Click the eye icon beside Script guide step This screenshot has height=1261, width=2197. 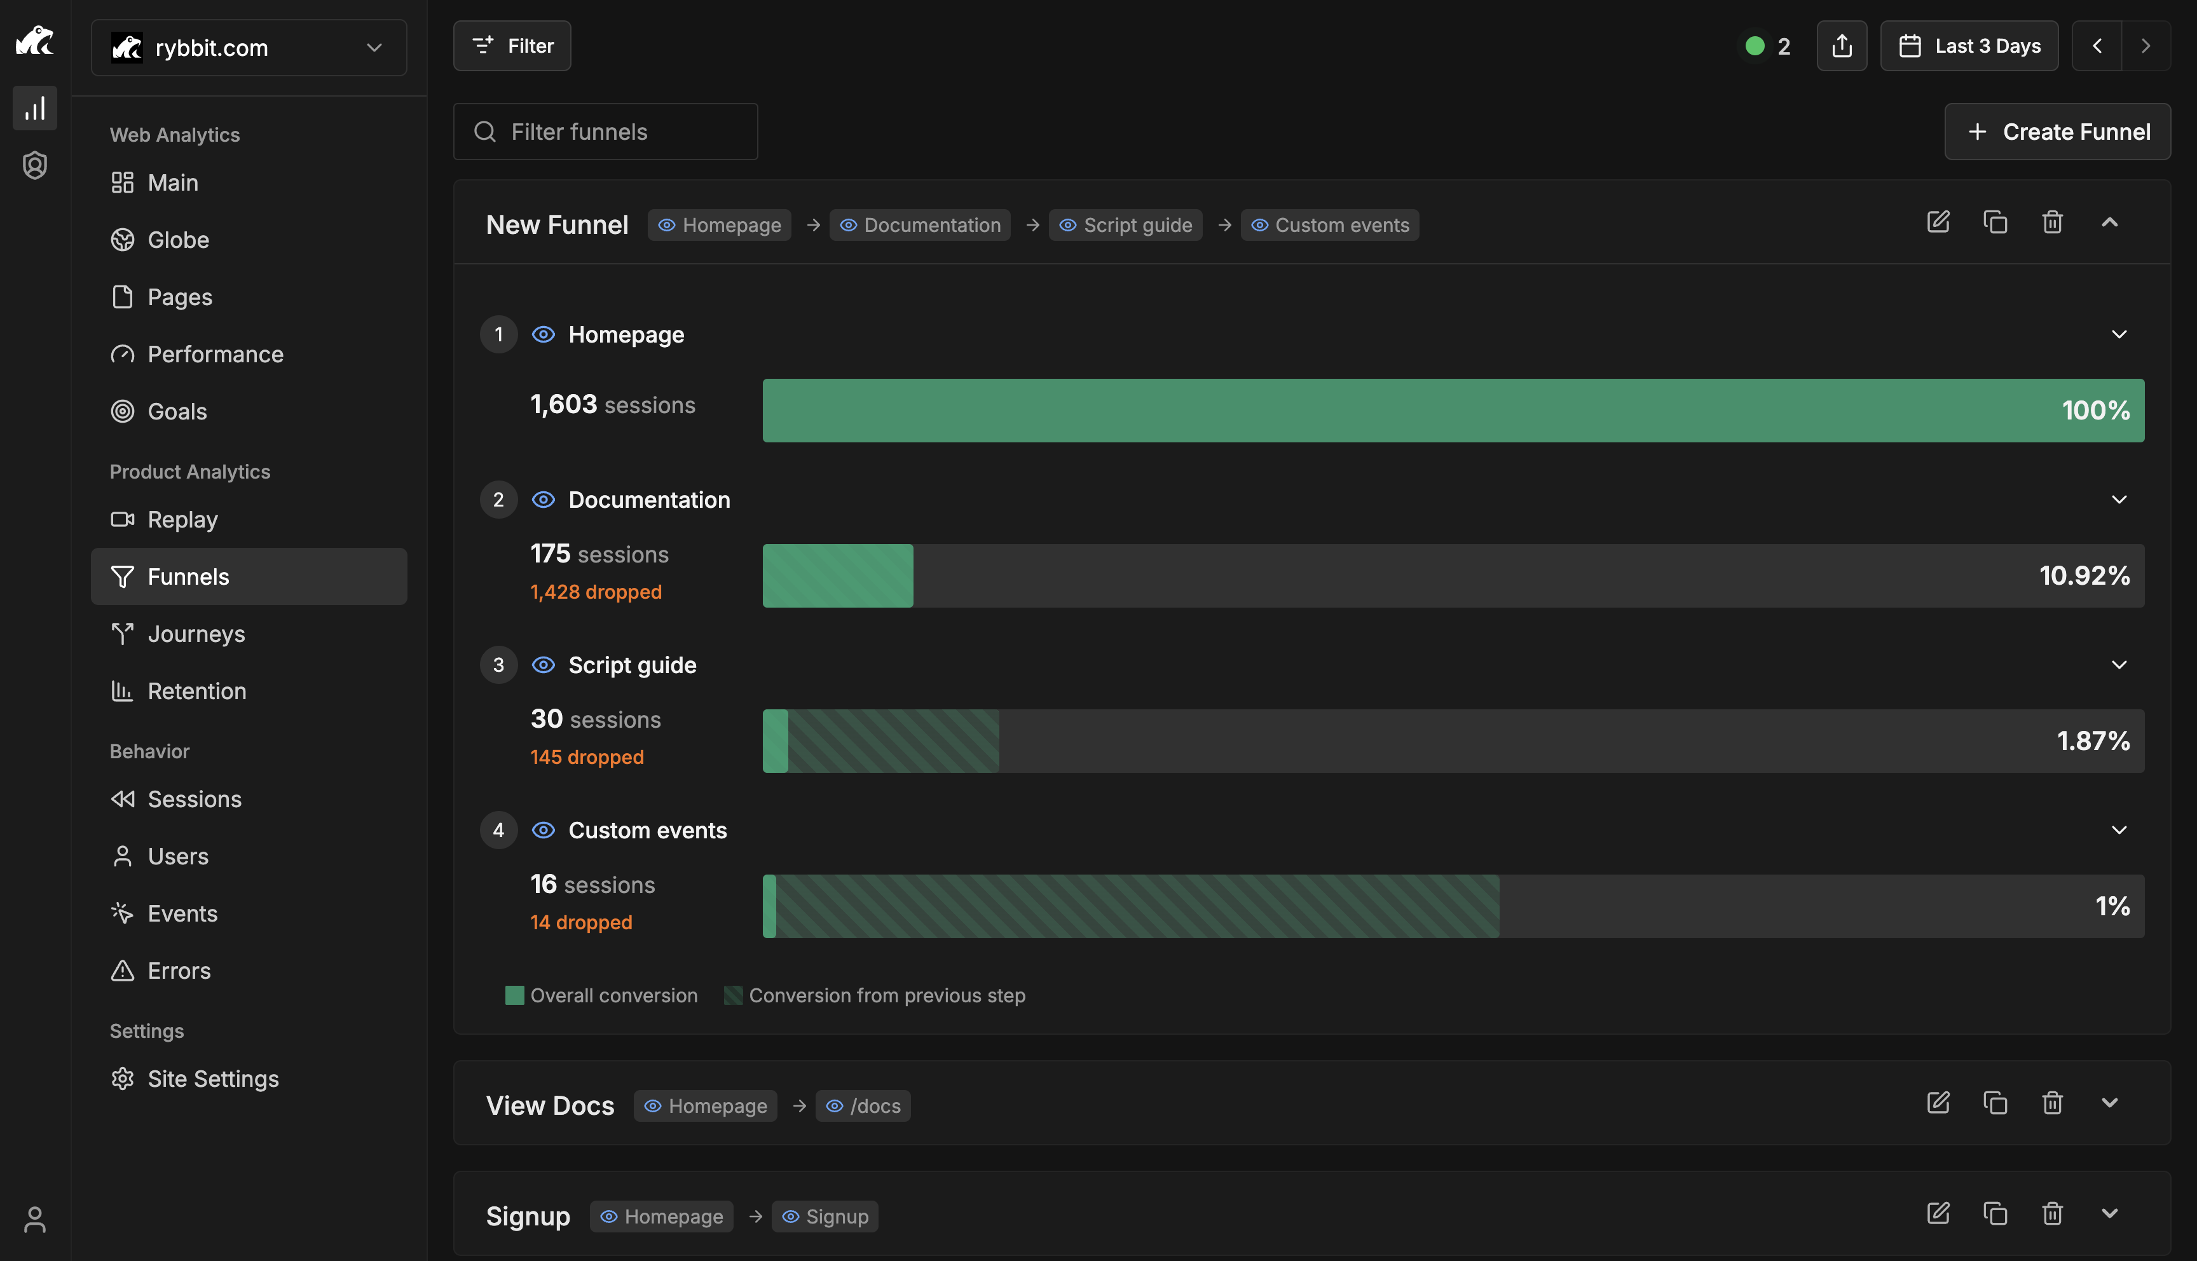[x=543, y=665]
